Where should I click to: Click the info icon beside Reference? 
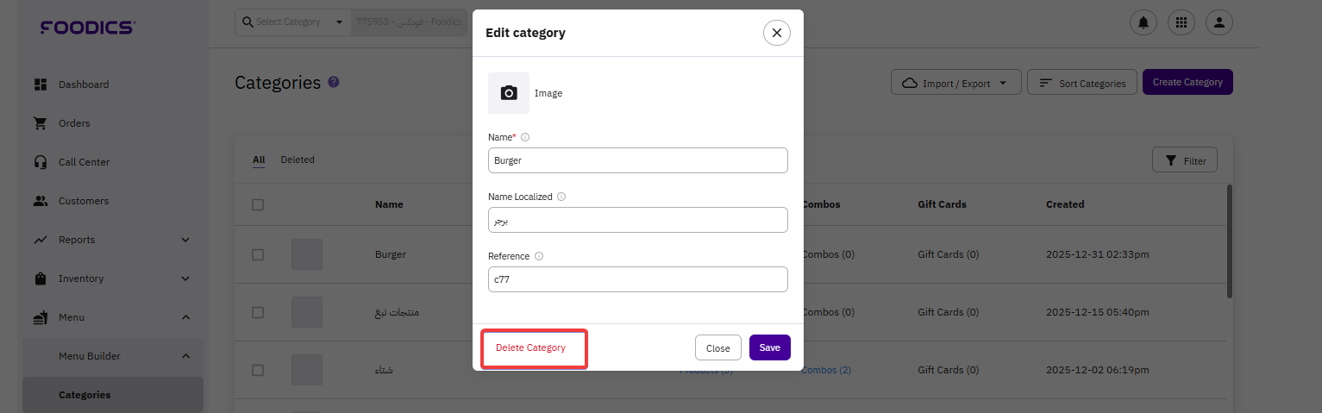click(539, 256)
